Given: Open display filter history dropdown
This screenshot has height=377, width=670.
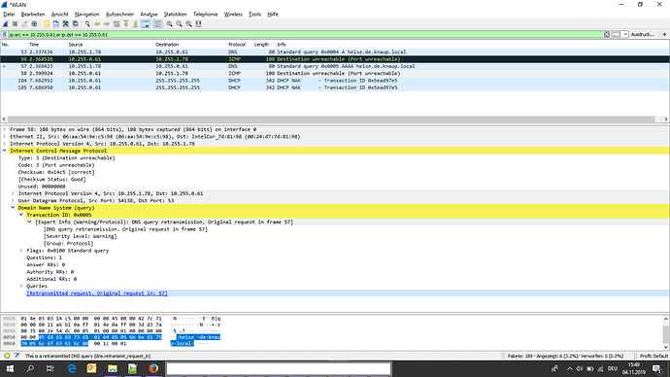Looking at the screenshot, I should click(625, 34).
